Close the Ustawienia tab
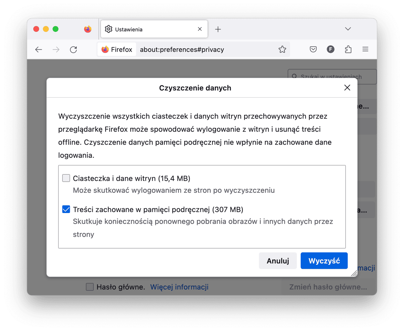 200,29
